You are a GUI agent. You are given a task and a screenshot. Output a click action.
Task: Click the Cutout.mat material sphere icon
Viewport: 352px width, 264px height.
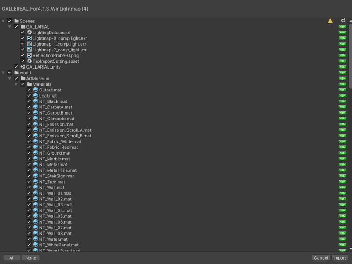[x=36, y=90]
